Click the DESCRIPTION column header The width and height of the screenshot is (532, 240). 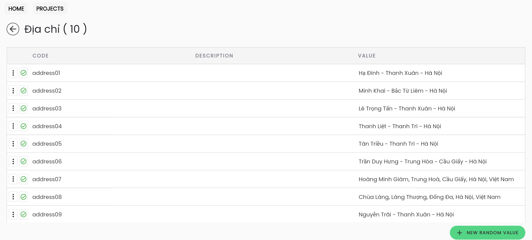point(214,56)
